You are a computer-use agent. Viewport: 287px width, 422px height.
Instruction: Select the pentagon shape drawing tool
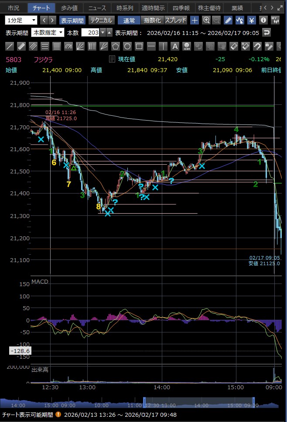(116, 46)
